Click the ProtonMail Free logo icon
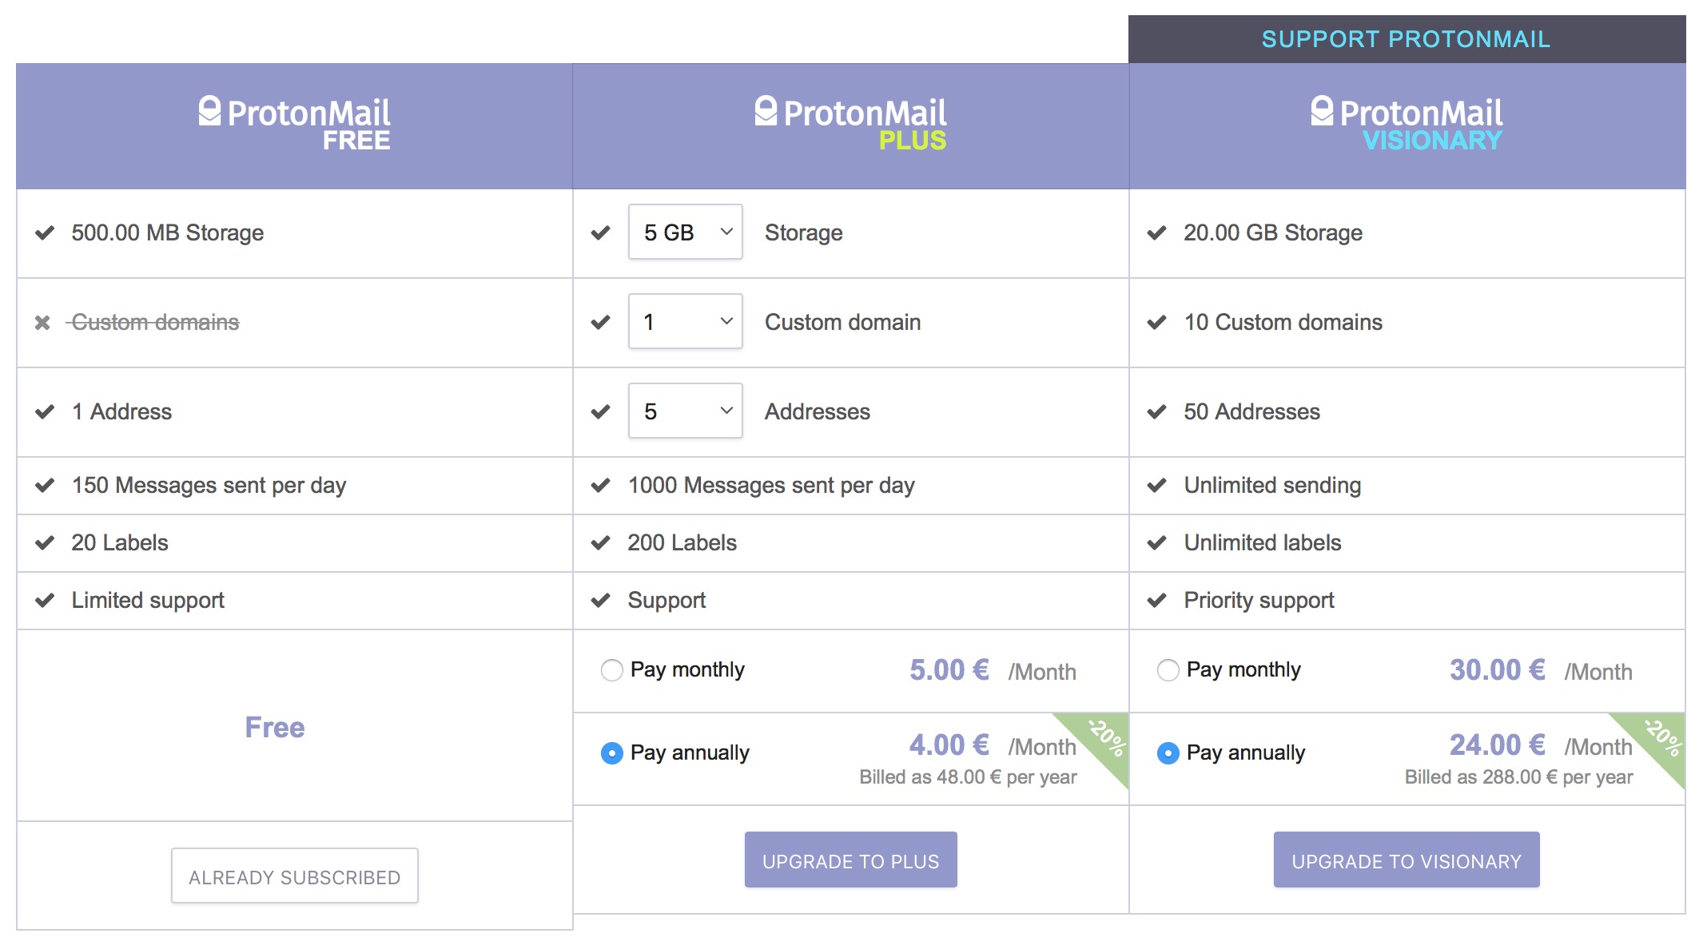Image resolution: width=1707 pixels, height=941 pixels. pos(209,111)
